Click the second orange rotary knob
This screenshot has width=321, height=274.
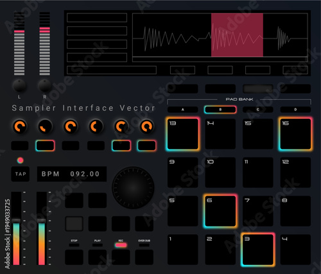[x=45, y=126]
